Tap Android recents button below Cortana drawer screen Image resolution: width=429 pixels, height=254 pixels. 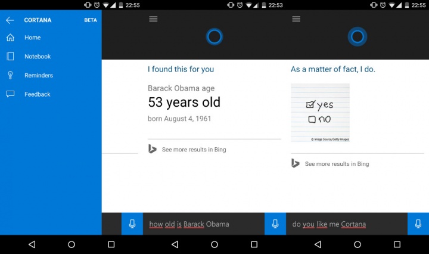pos(111,244)
